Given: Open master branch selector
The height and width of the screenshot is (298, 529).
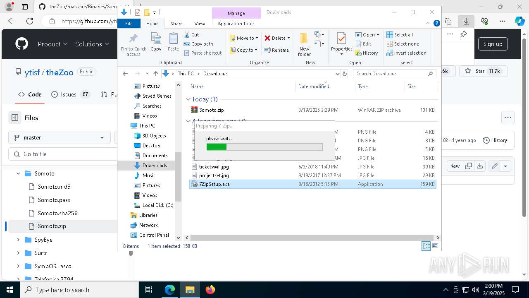Looking at the screenshot, I should tap(59, 137).
